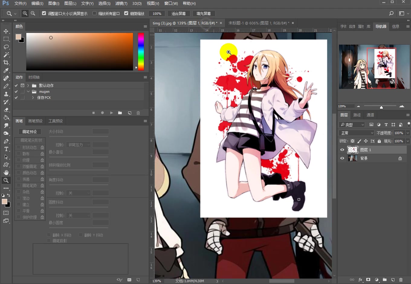Expand the 默认动作 action set
The height and width of the screenshot is (284, 411).
pyautogui.click(x=28, y=86)
